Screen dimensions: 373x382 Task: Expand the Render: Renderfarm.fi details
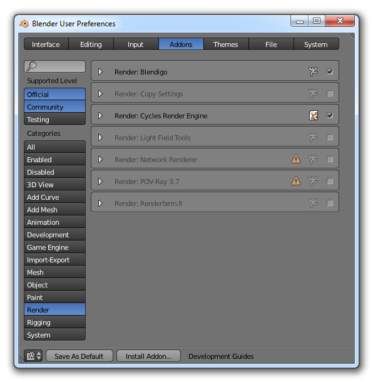[100, 203]
